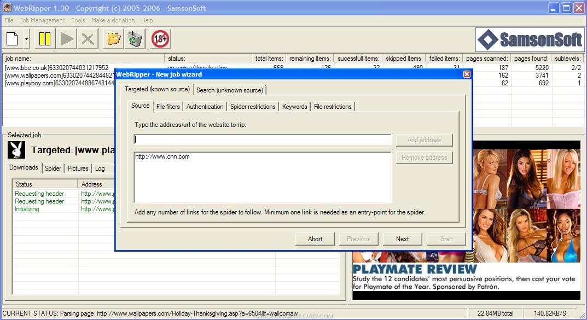
Task: Open the download folder icon
Action: click(x=113, y=38)
